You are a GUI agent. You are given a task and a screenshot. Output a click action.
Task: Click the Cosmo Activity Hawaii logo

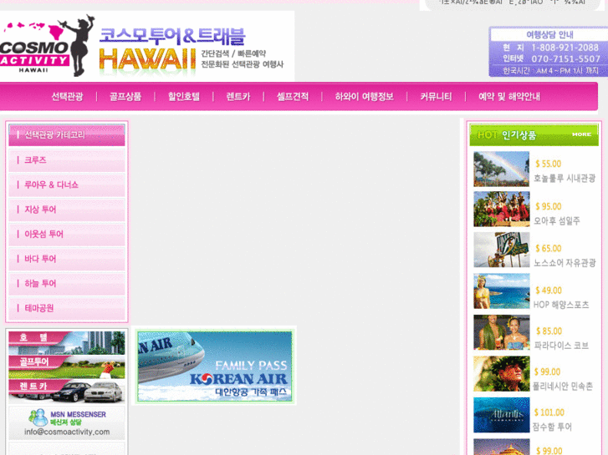48,46
